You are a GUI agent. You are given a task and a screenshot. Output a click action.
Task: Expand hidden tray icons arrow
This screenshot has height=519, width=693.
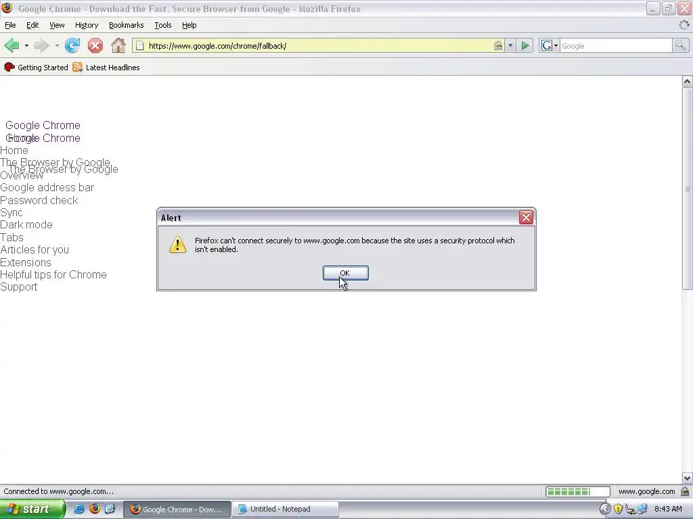(x=606, y=510)
